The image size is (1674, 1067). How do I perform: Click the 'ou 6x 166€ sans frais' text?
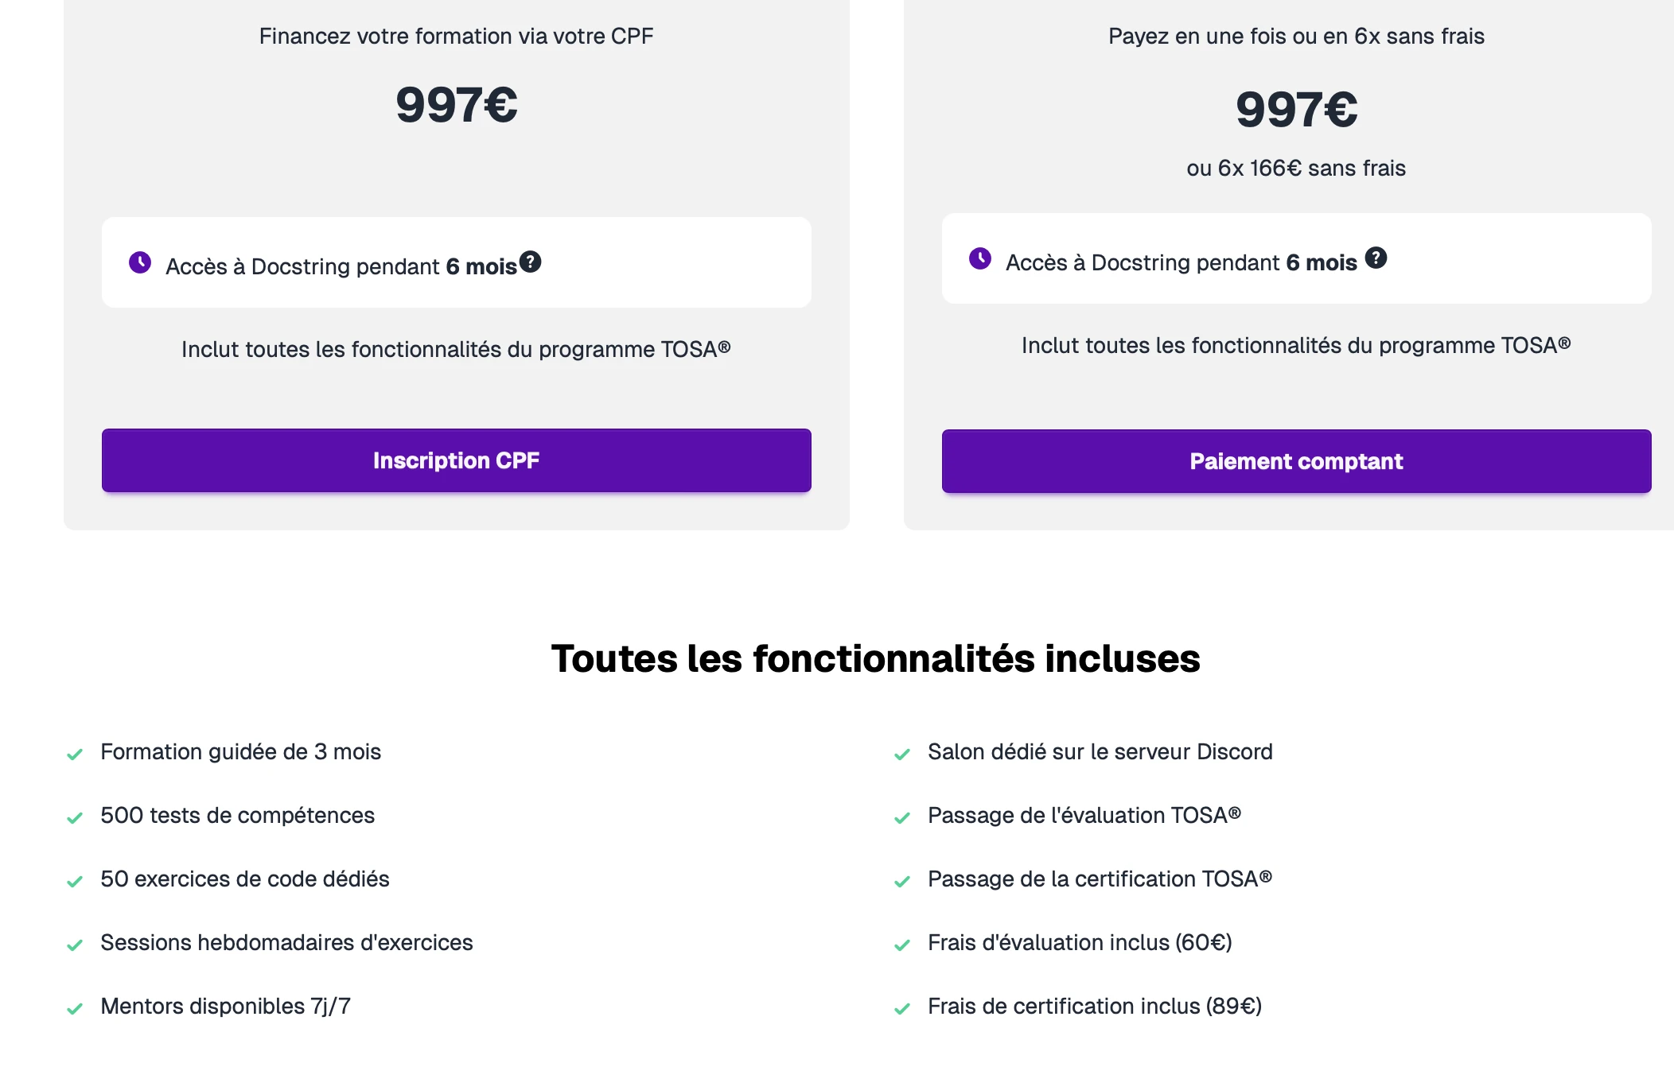(x=1296, y=169)
